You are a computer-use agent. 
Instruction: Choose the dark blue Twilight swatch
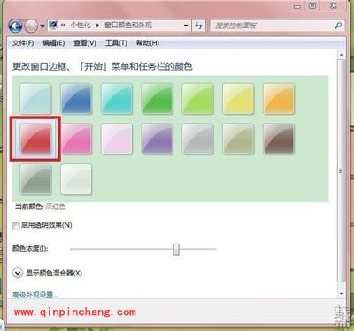76,99
